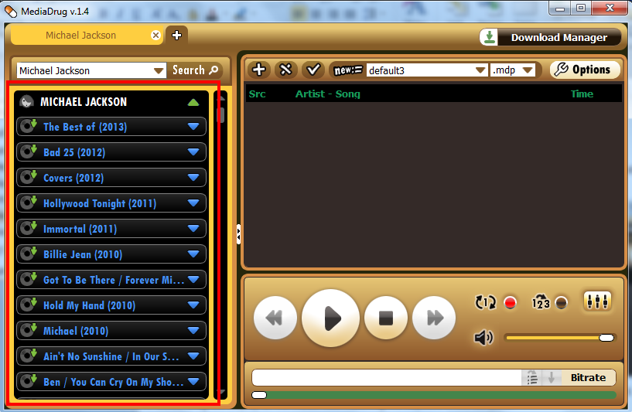Click the album list scrollbar thumb
This screenshot has height=412, width=632.
[220, 115]
